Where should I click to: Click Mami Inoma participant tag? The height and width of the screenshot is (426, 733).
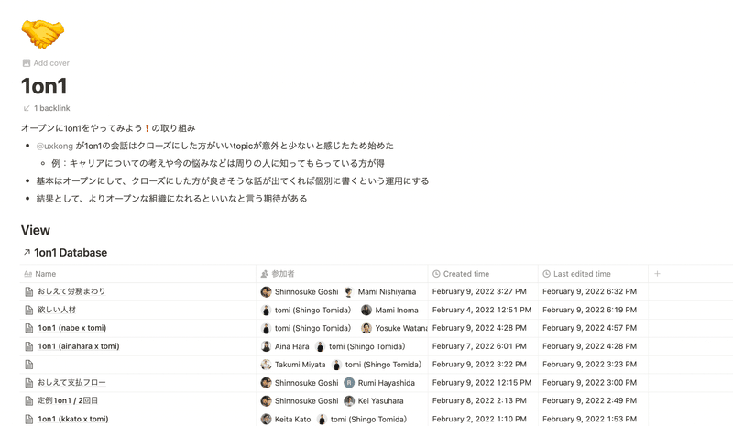click(x=390, y=310)
